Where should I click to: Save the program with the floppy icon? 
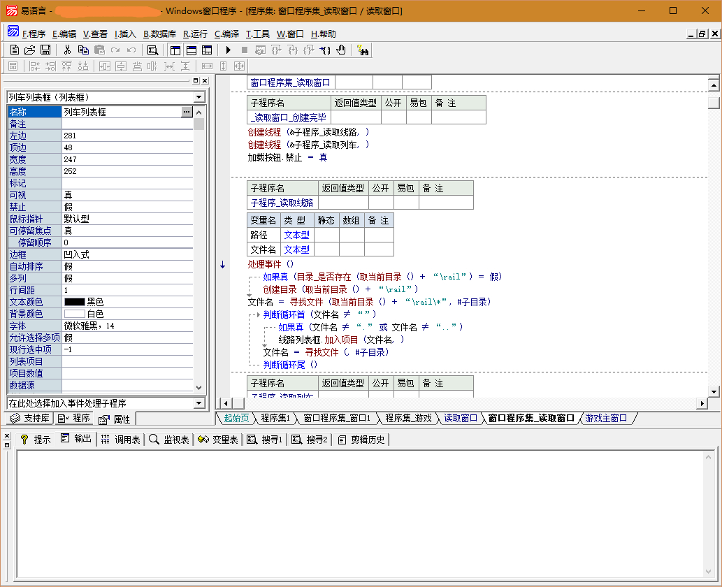point(45,50)
